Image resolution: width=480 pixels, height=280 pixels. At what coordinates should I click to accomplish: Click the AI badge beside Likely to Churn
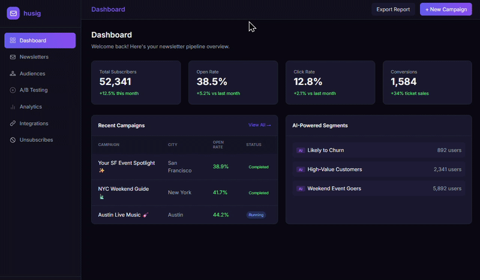pos(301,151)
